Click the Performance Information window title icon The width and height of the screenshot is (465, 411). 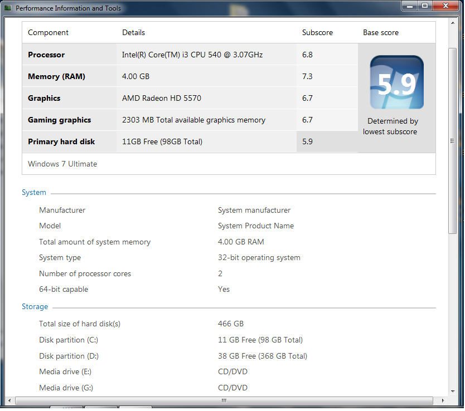8,8
